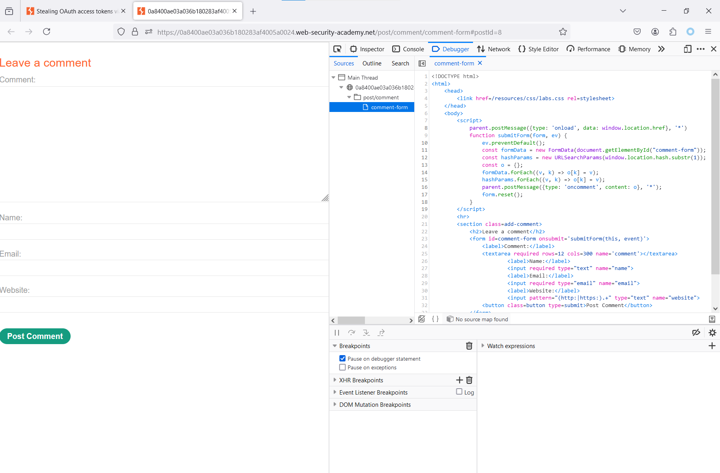The height and width of the screenshot is (473, 720).
Task: Open the Inspector panel
Action: coord(367,49)
